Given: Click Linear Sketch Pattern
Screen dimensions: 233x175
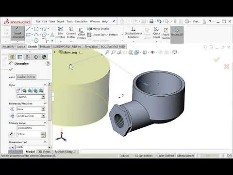Looking at the screenshot, I should [x=103, y=35].
